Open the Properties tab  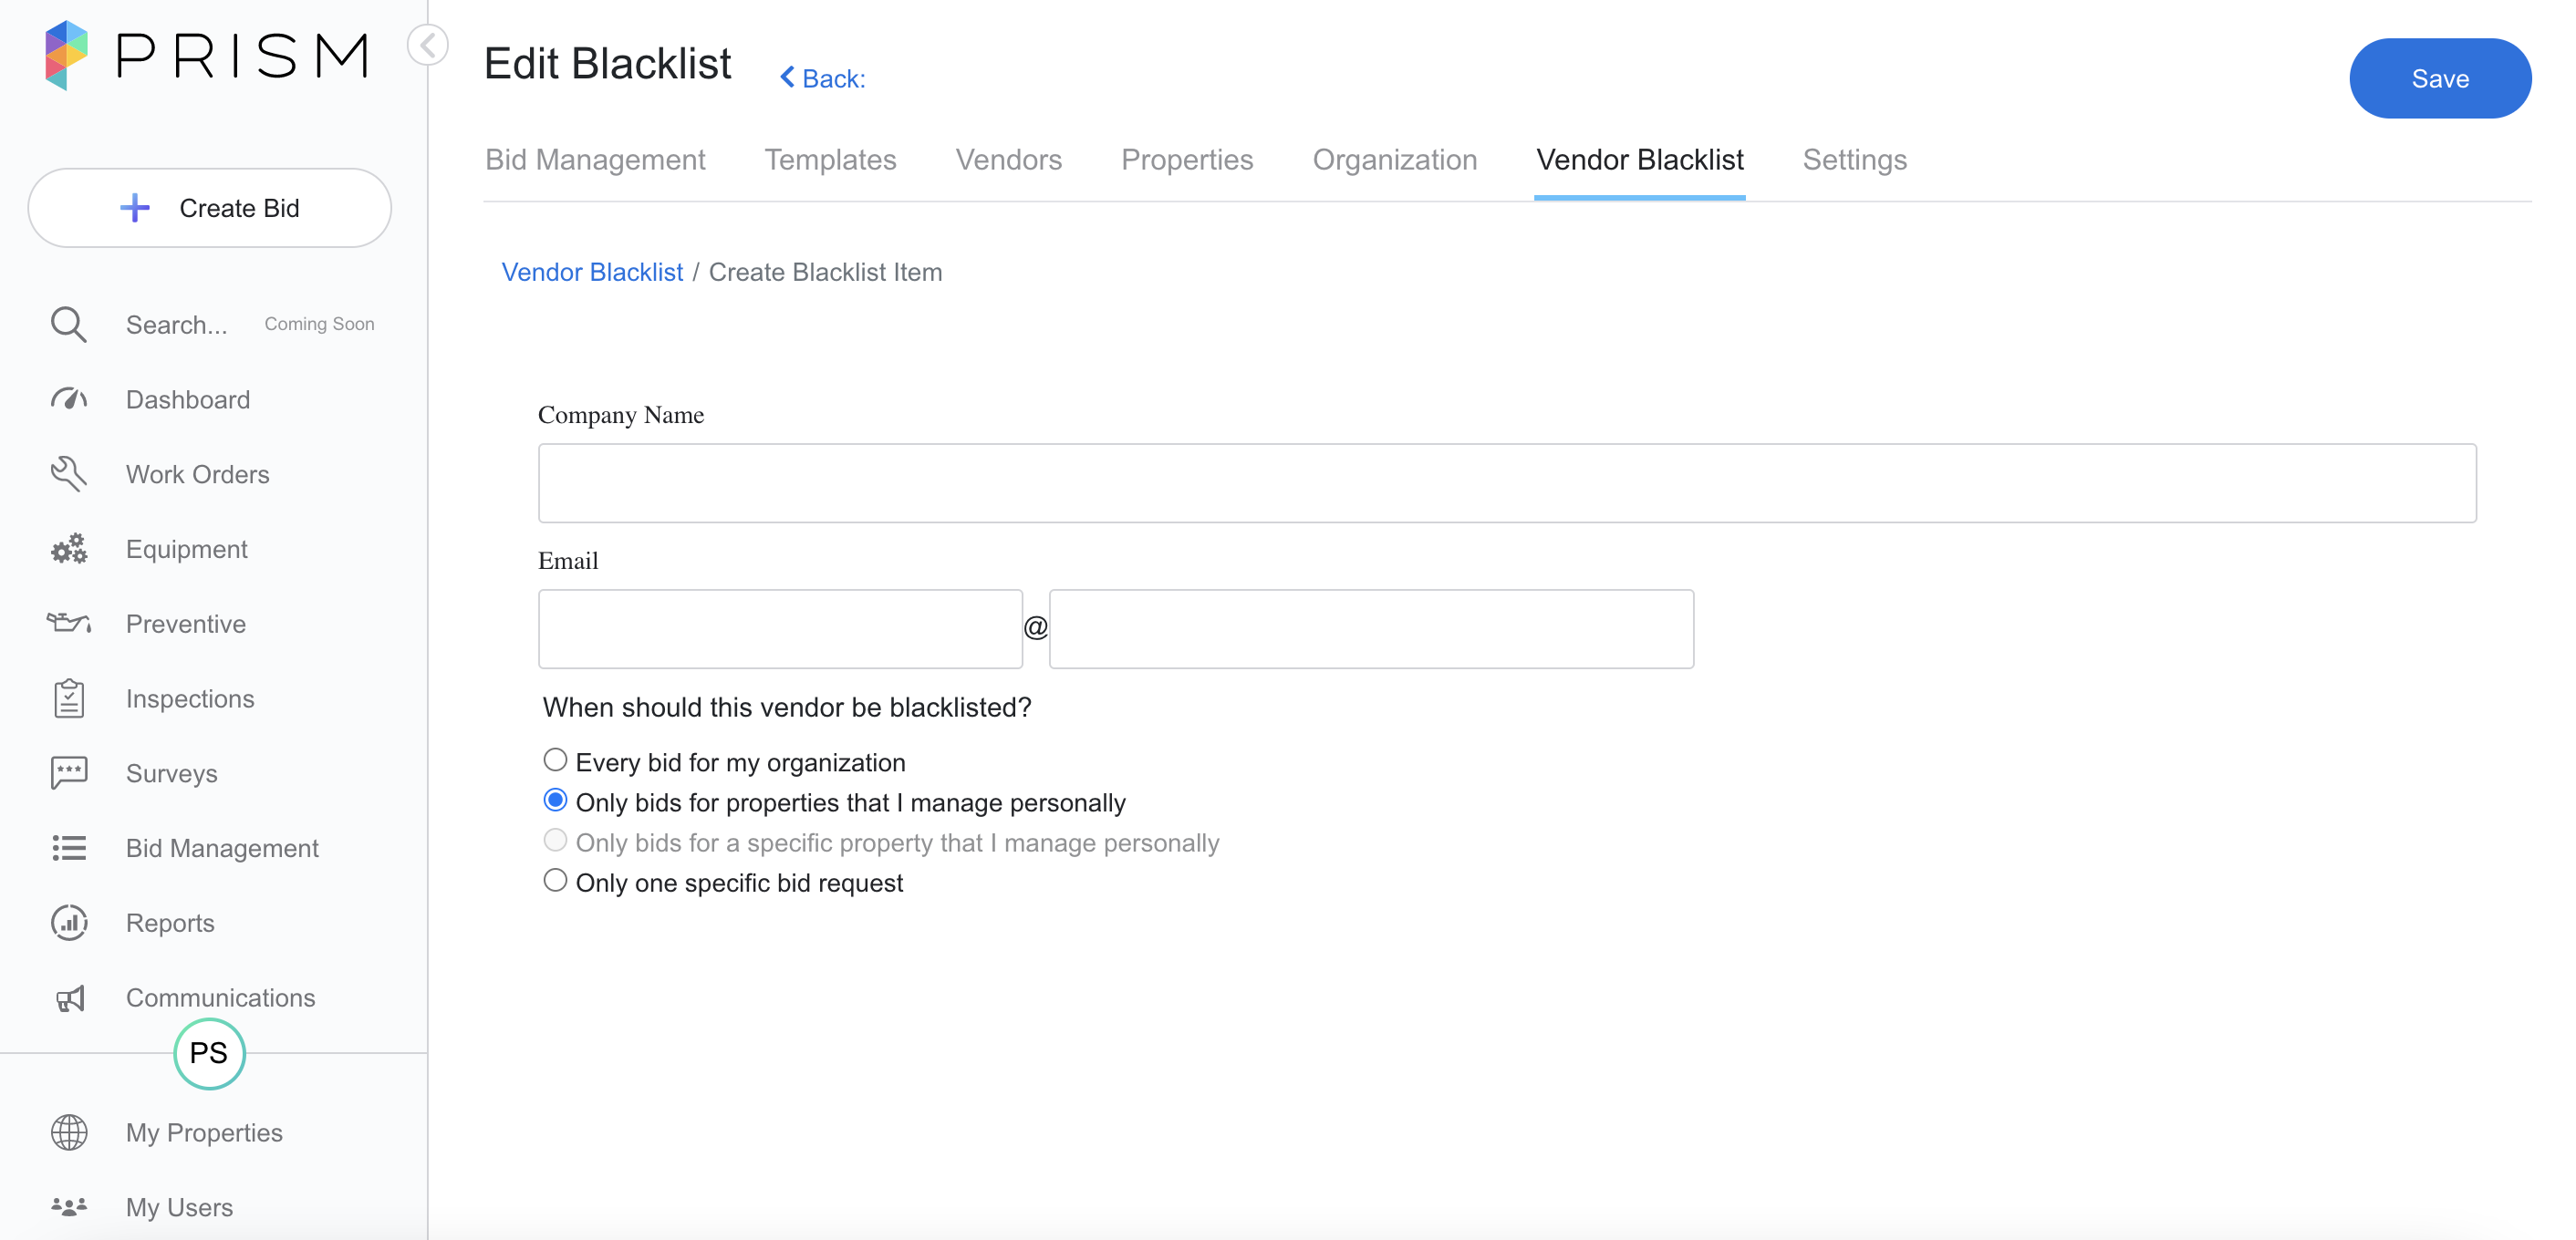[1187, 160]
